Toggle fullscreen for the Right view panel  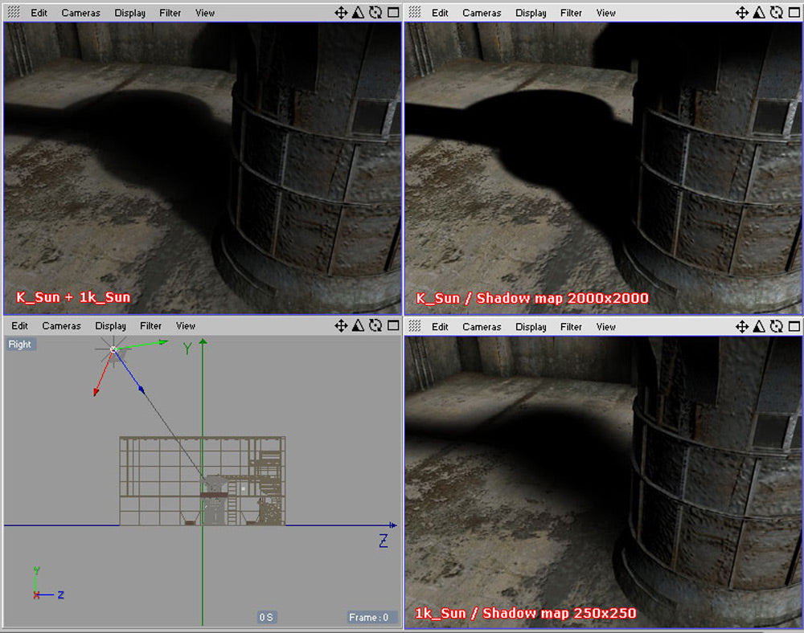[392, 326]
